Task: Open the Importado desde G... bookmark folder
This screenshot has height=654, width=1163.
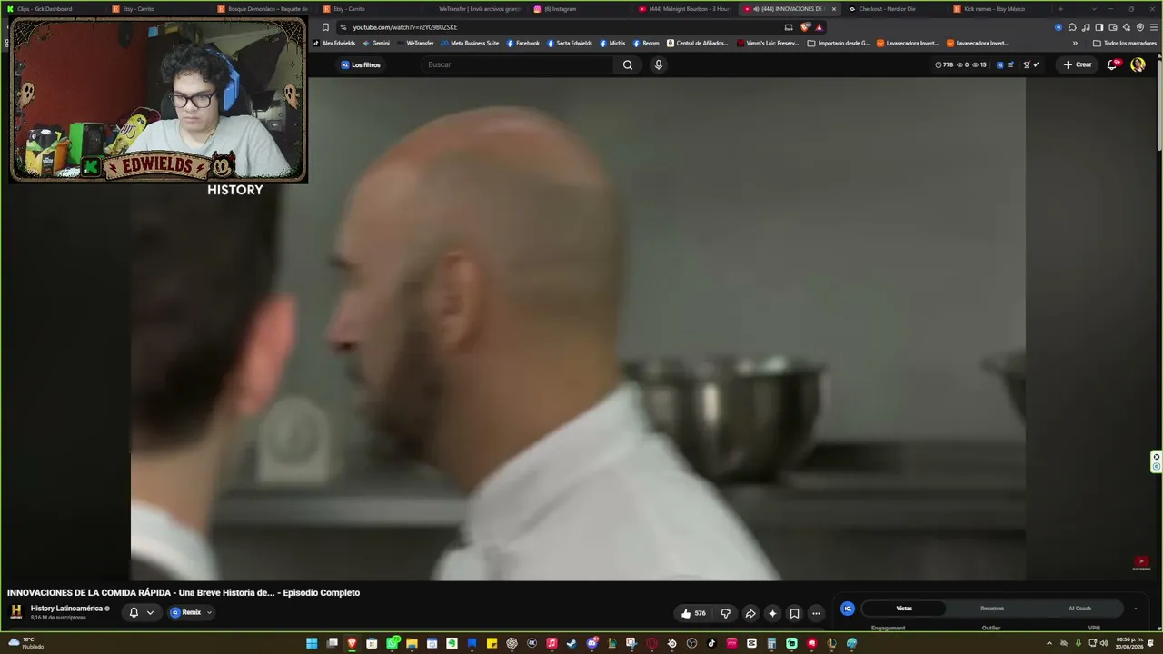Action: pos(838,43)
